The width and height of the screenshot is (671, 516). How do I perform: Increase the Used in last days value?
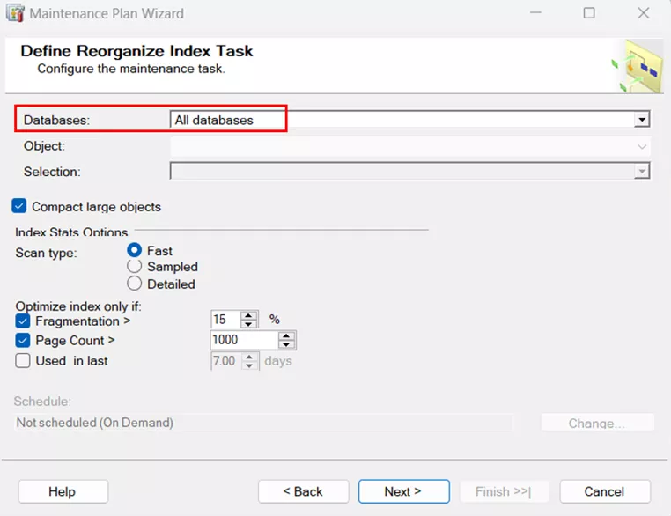[x=249, y=357]
